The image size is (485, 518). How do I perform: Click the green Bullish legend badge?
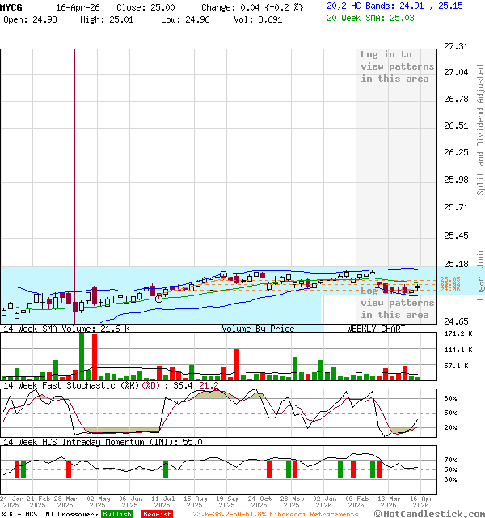click(116, 514)
